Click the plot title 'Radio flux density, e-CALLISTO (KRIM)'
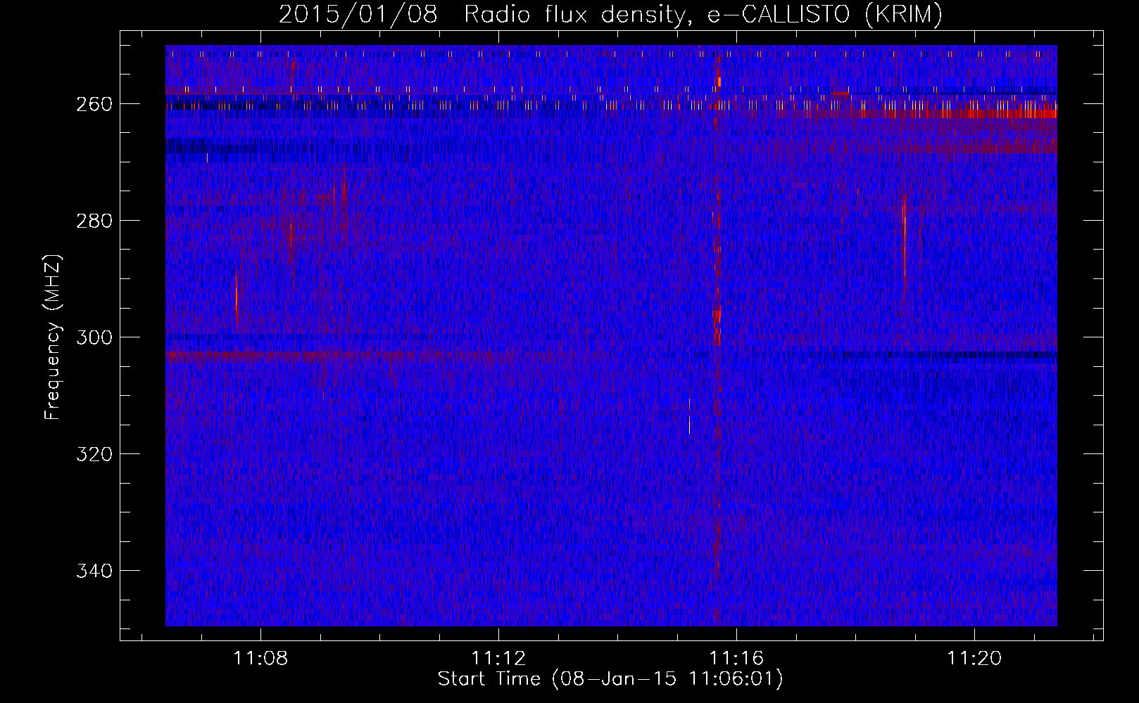Screen dimensions: 1139x703 (703, 14)
